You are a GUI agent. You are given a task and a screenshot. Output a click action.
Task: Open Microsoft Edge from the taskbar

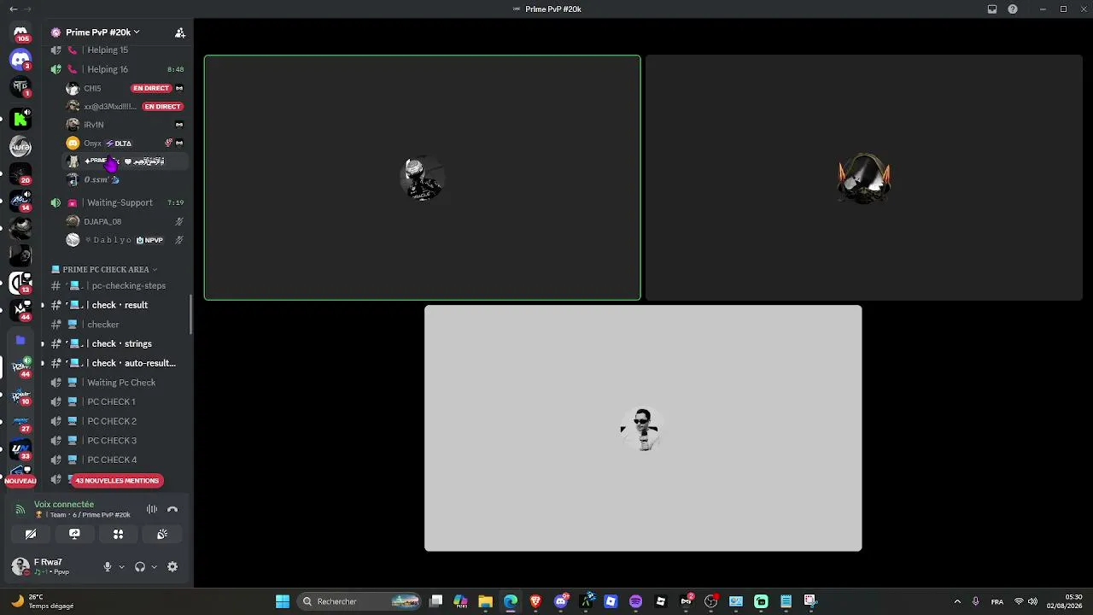[511, 601]
